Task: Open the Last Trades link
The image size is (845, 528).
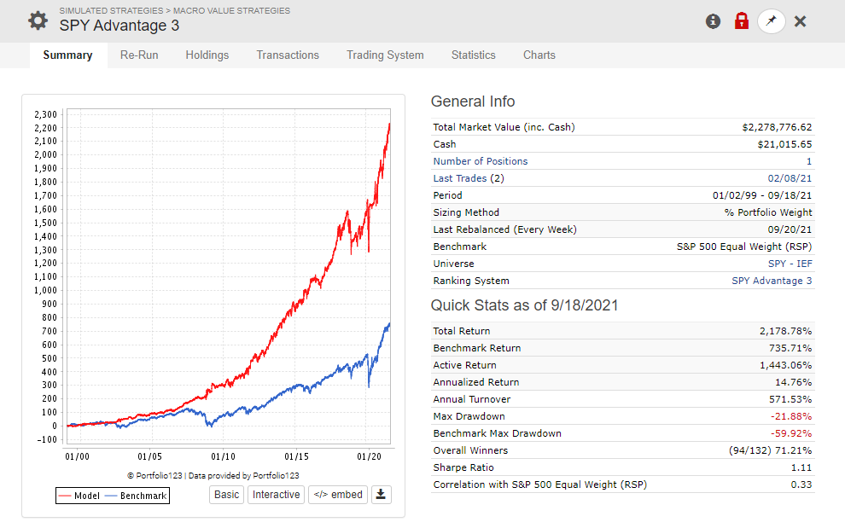Action: click(460, 178)
